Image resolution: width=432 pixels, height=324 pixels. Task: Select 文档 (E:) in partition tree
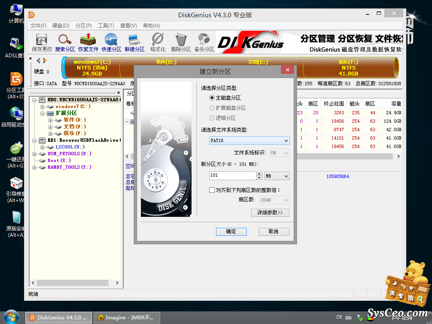pyautogui.click(x=75, y=127)
